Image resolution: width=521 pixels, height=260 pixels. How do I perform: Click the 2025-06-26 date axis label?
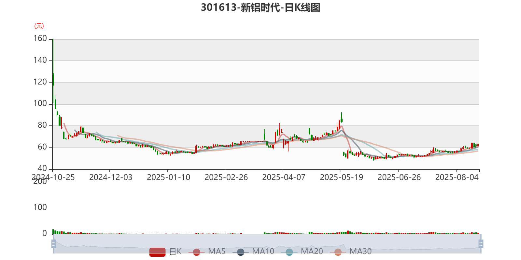399,177
